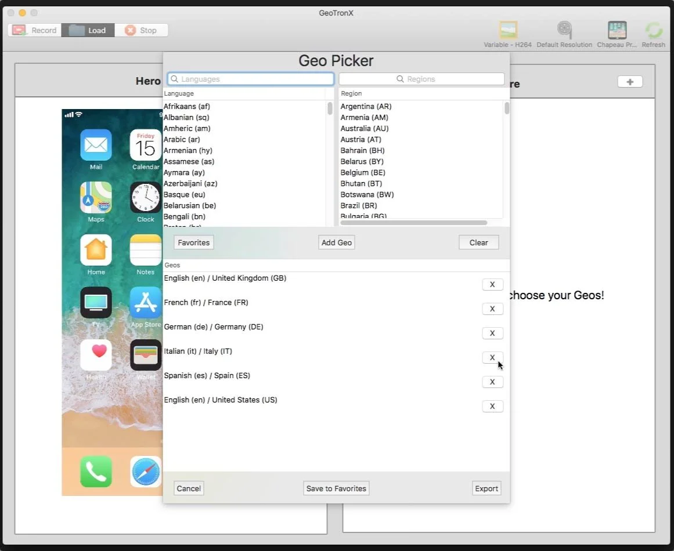Click the App Store icon on phone
Image resolution: width=674 pixels, height=551 pixels.
point(145,302)
